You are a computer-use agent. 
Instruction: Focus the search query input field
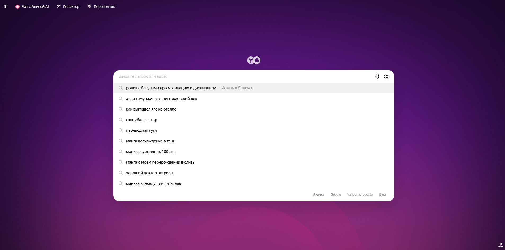pos(244,76)
